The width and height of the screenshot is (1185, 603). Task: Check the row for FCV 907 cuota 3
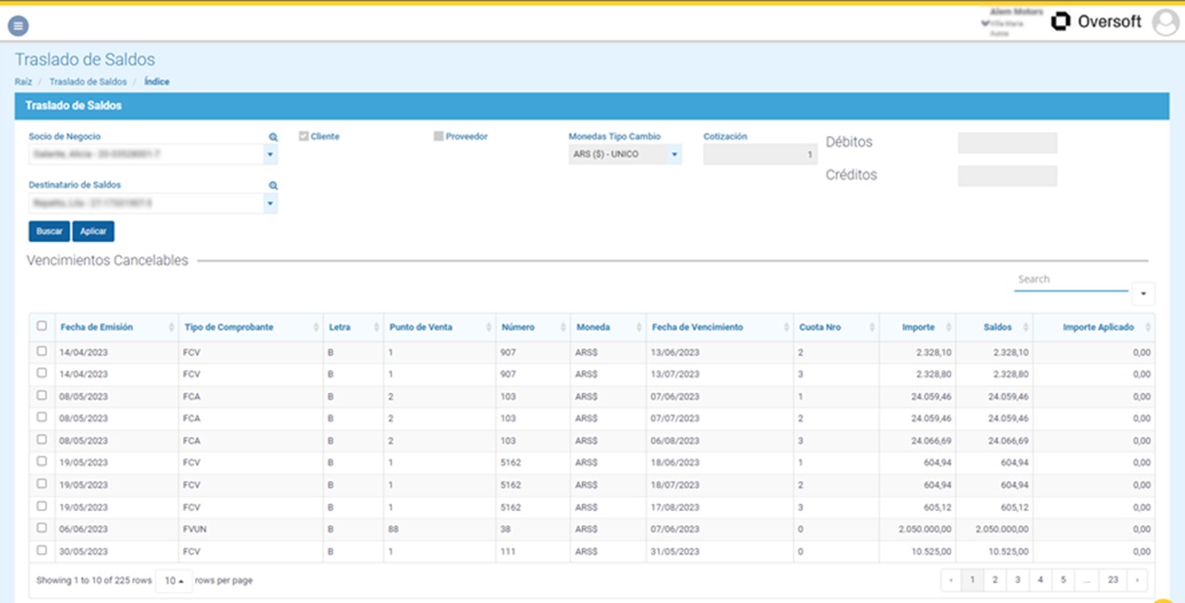pos(42,373)
